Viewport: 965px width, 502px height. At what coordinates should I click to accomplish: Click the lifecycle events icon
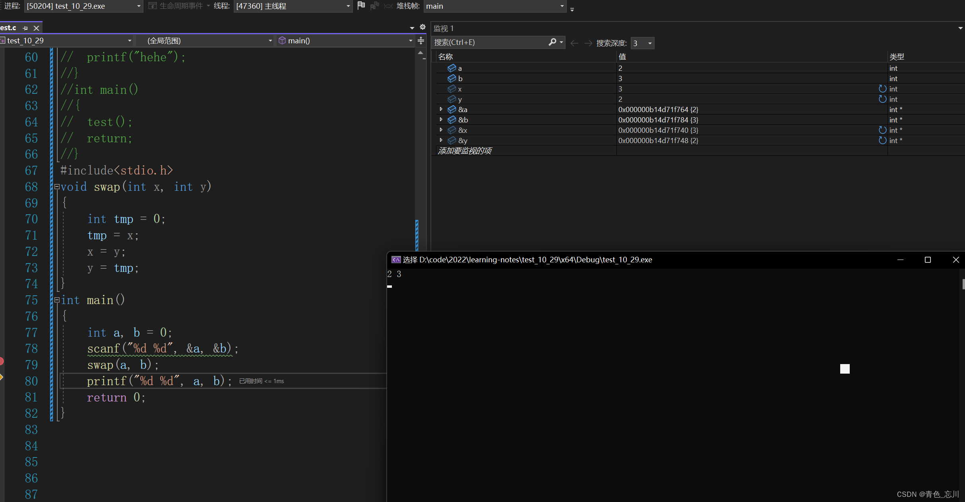click(x=153, y=6)
